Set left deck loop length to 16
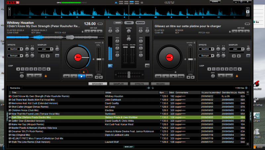265x150 pixels. pos(39,69)
